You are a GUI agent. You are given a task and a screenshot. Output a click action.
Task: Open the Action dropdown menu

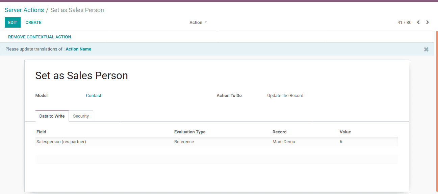[198, 23]
